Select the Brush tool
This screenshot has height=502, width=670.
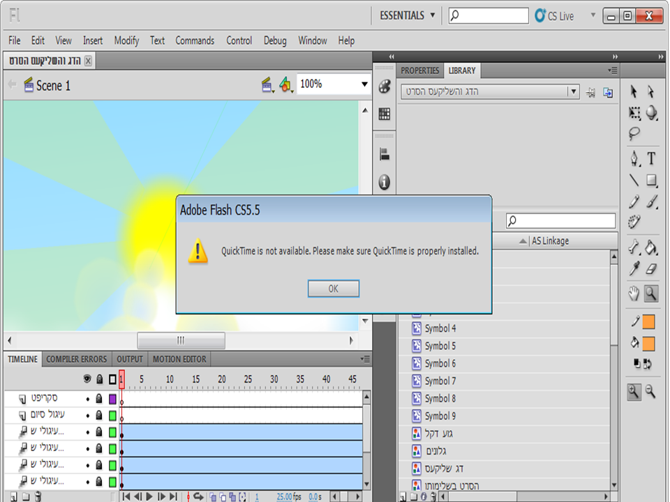pyautogui.click(x=651, y=201)
